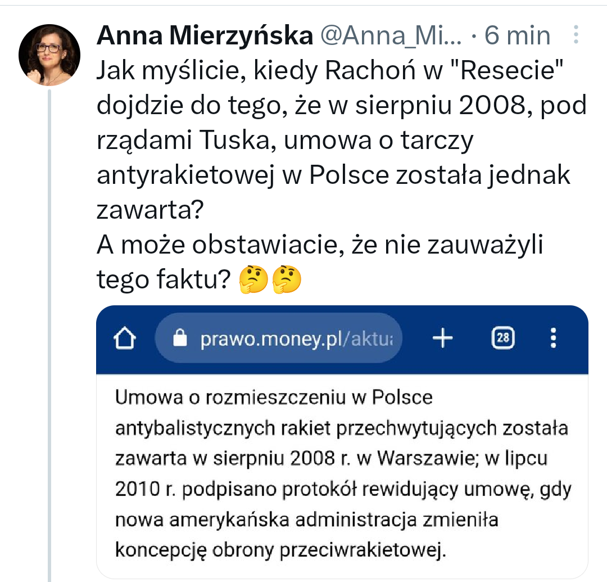Open the tab switcher showing 28
607x582 pixels.
(x=503, y=339)
